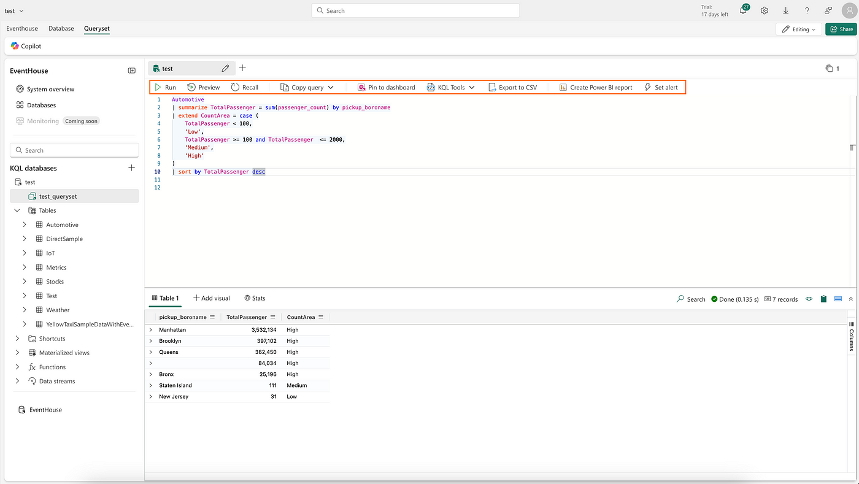
Task: Search the explorer pane
Action: coord(74,150)
